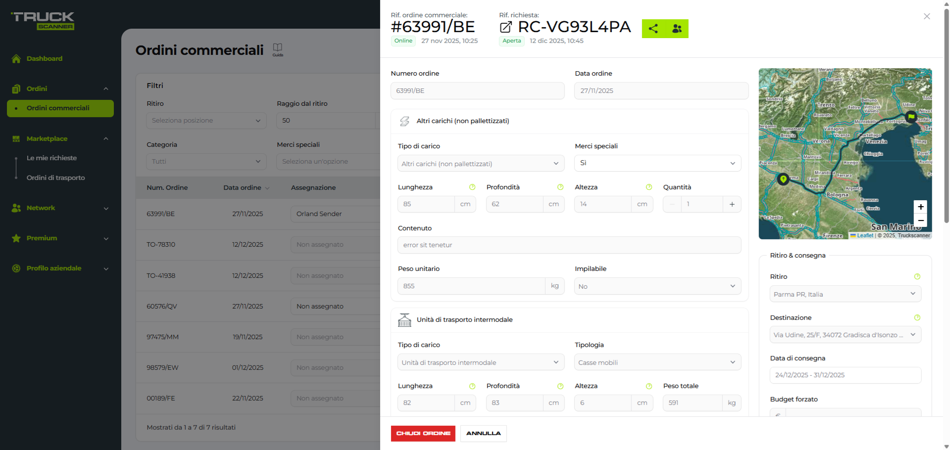Open Dashboard in the sidebar

45,59
